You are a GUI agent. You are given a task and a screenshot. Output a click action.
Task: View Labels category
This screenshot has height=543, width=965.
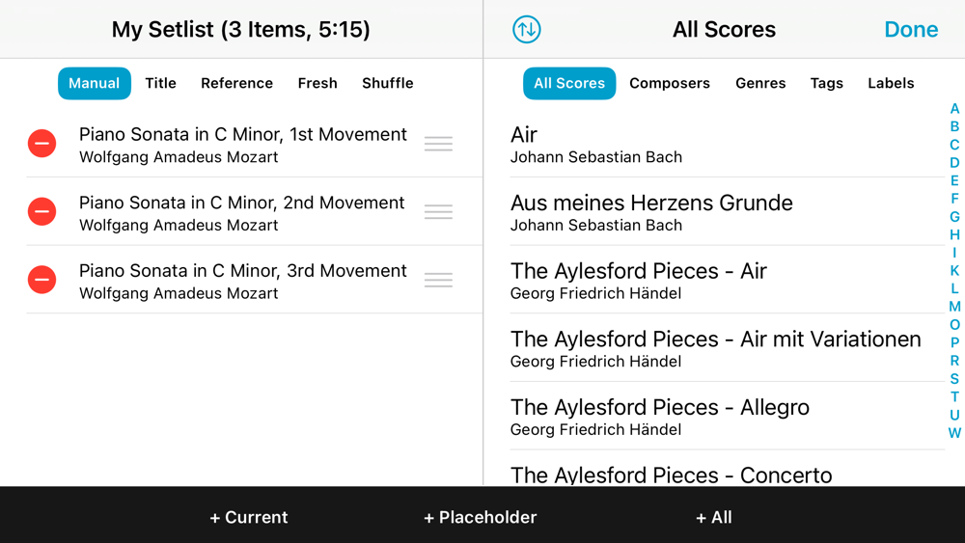pyautogui.click(x=891, y=84)
